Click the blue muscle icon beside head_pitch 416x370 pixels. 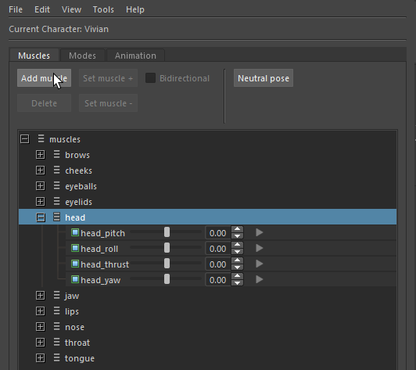75,233
